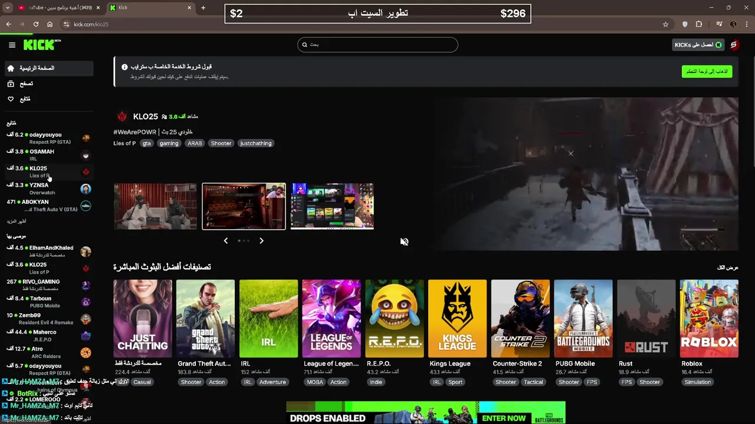This screenshot has height=424, width=755.
Task: Open Chrome three-dot menu
Action: pos(747,24)
